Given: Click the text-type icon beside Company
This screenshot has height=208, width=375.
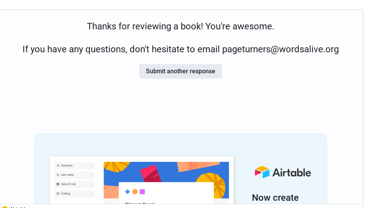Looking at the screenshot, I should [58, 166].
